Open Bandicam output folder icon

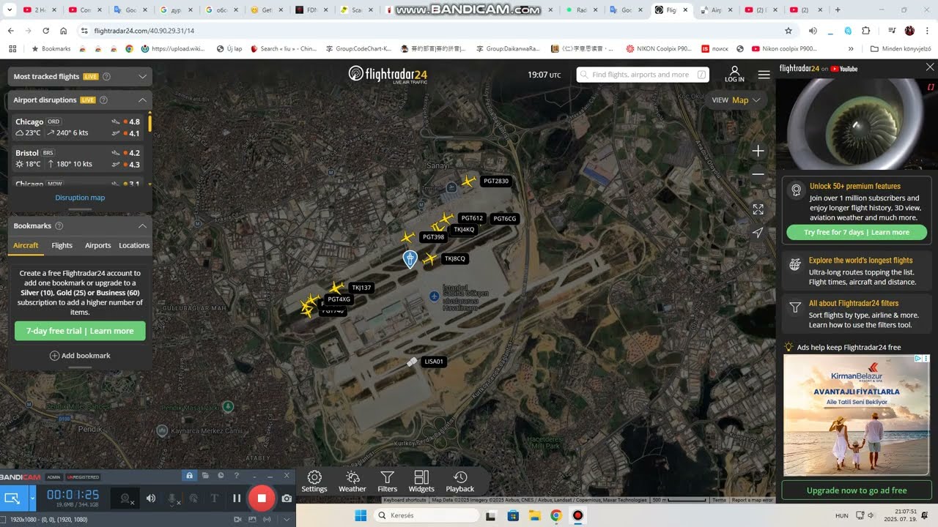click(x=205, y=476)
